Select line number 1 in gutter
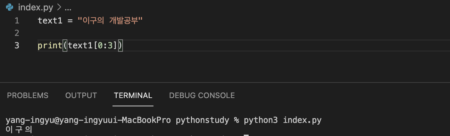This screenshot has height=136, width=450. click(x=17, y=21)
